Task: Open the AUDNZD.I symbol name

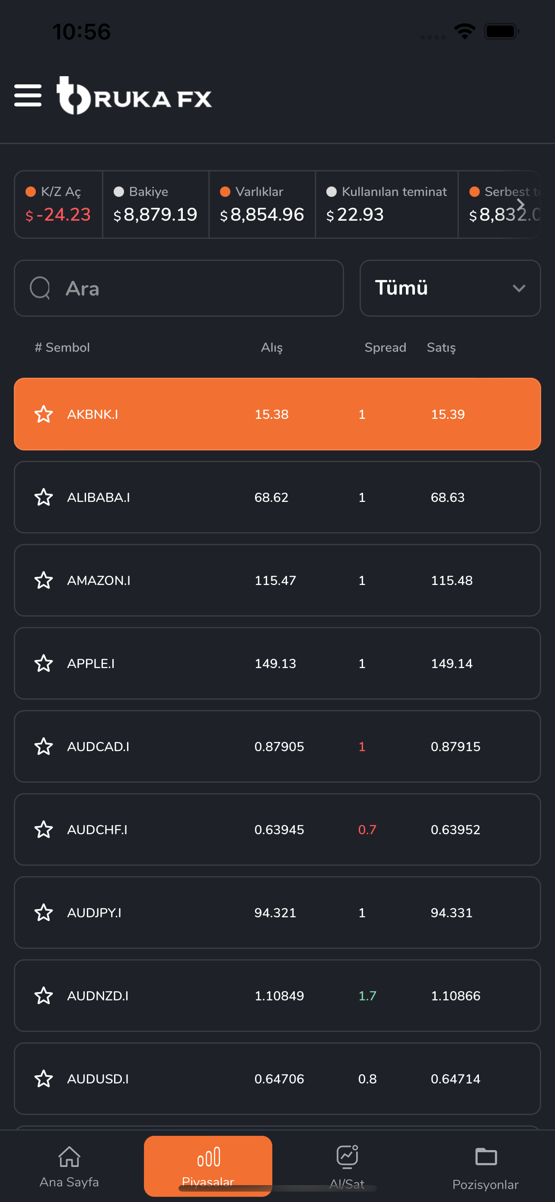Action: (x=98, y=995)
